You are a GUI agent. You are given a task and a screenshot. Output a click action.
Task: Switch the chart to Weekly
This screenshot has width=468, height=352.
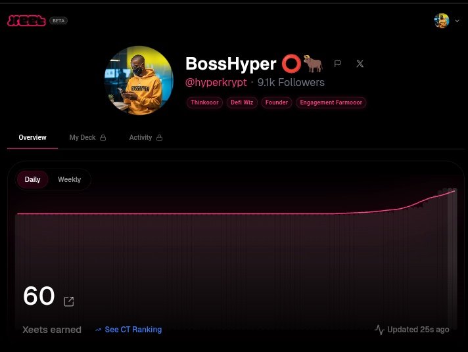point(69,179)
